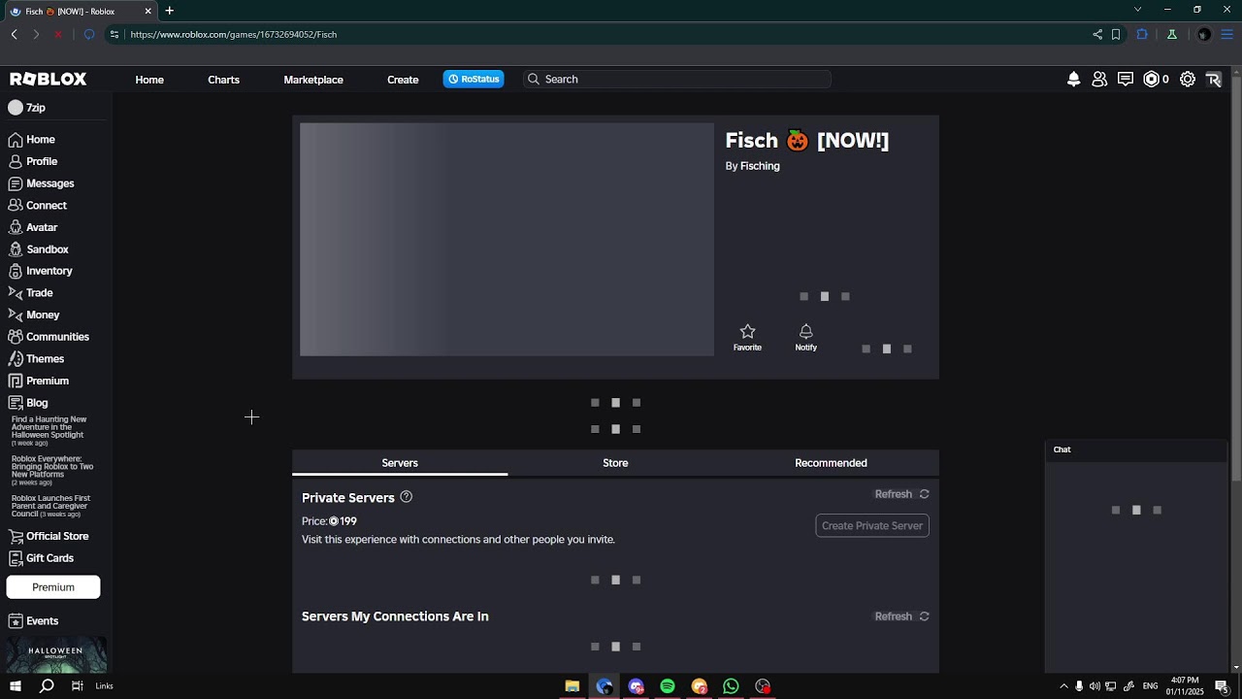Refresh the Private Servers list

click(902, 494)
